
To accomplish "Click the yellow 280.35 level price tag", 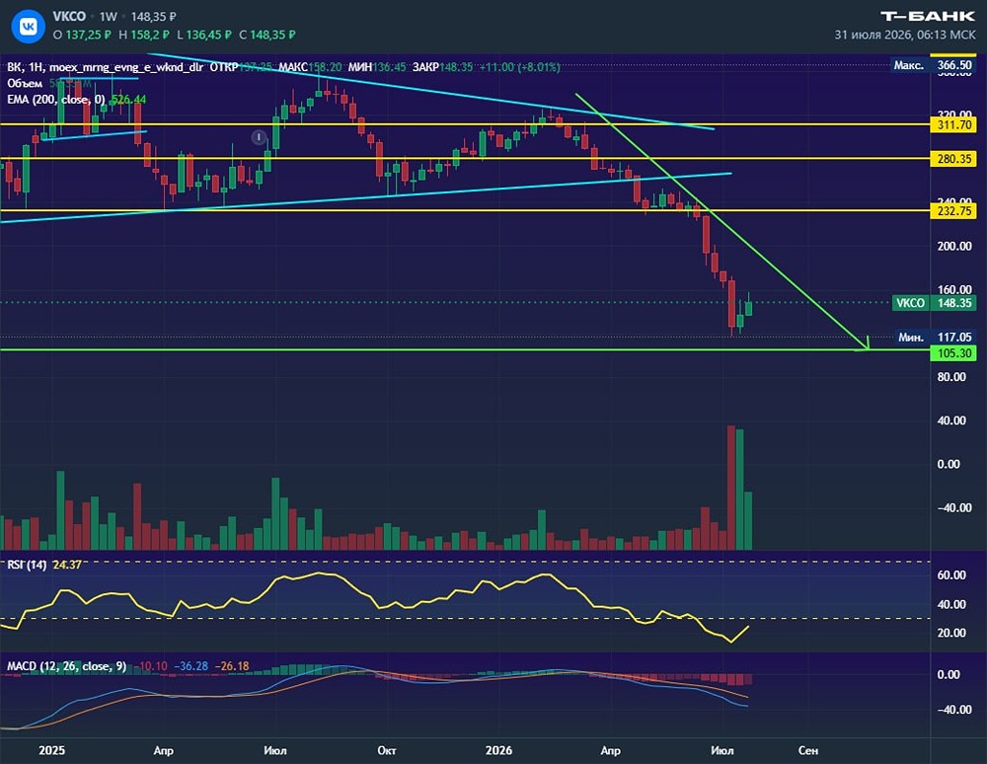I will coord(953,159).
